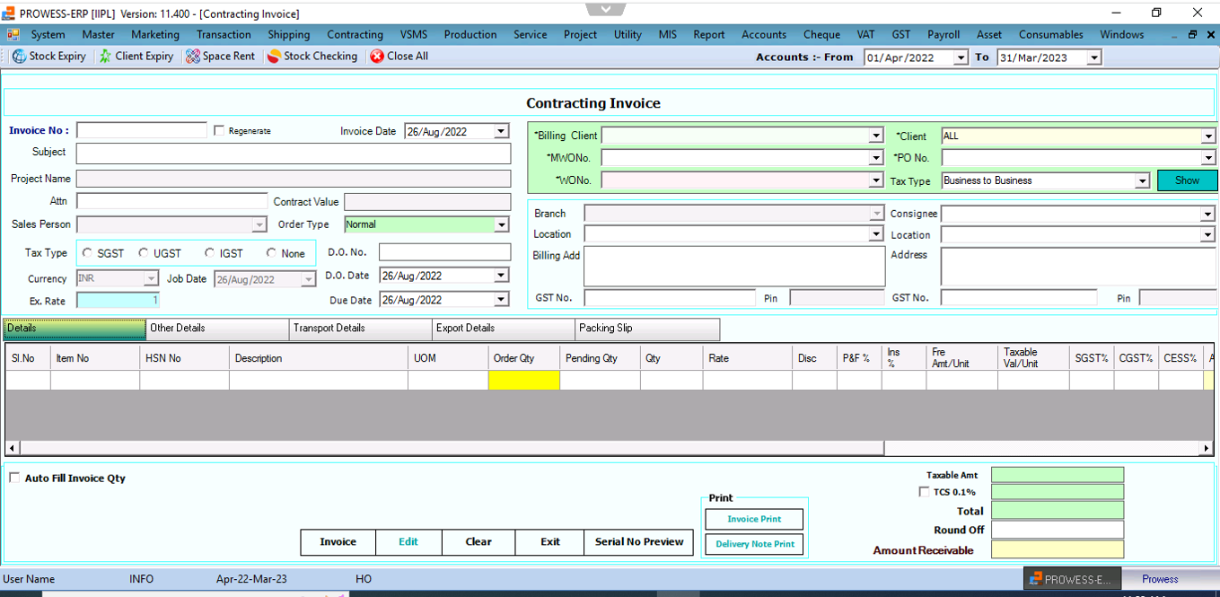This screenshot has height=597, width=1220.
Task: Launch Stock Checking from the toolbar
Action: (312, 56)
